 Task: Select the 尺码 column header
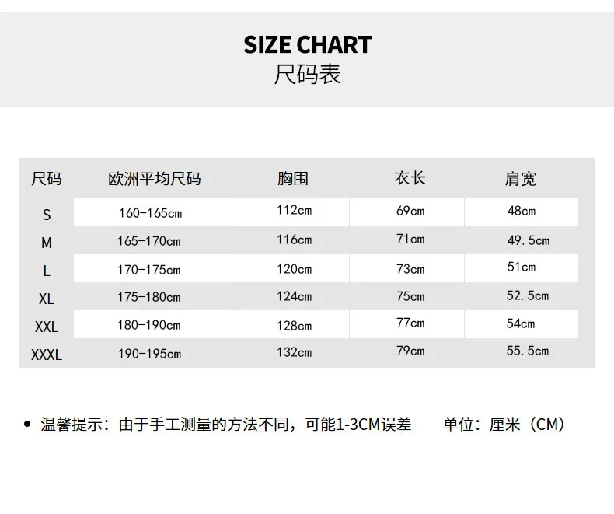(47, 179)
